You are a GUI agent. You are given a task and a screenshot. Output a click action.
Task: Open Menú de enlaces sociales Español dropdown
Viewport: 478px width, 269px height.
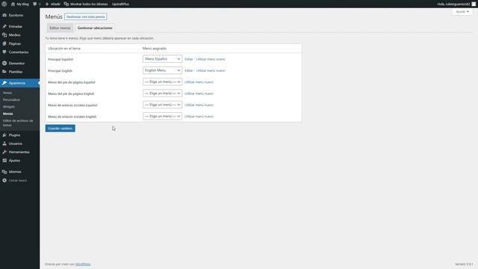[162, 105]
